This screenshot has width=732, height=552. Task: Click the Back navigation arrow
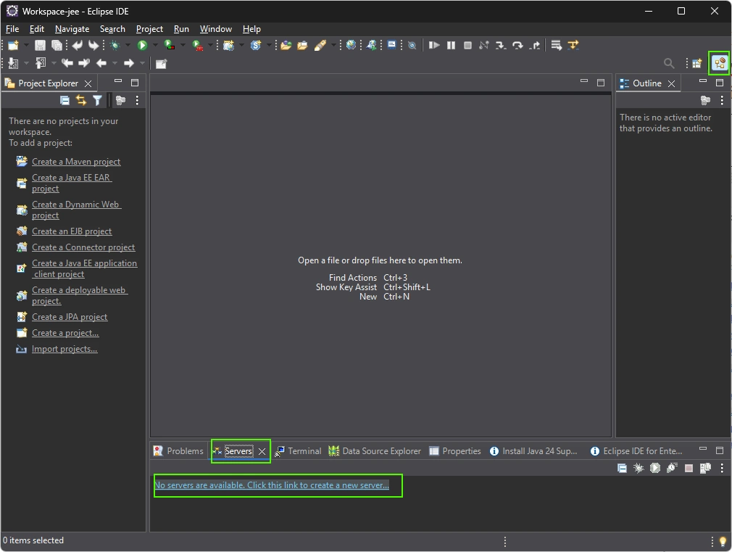[101, 64]
